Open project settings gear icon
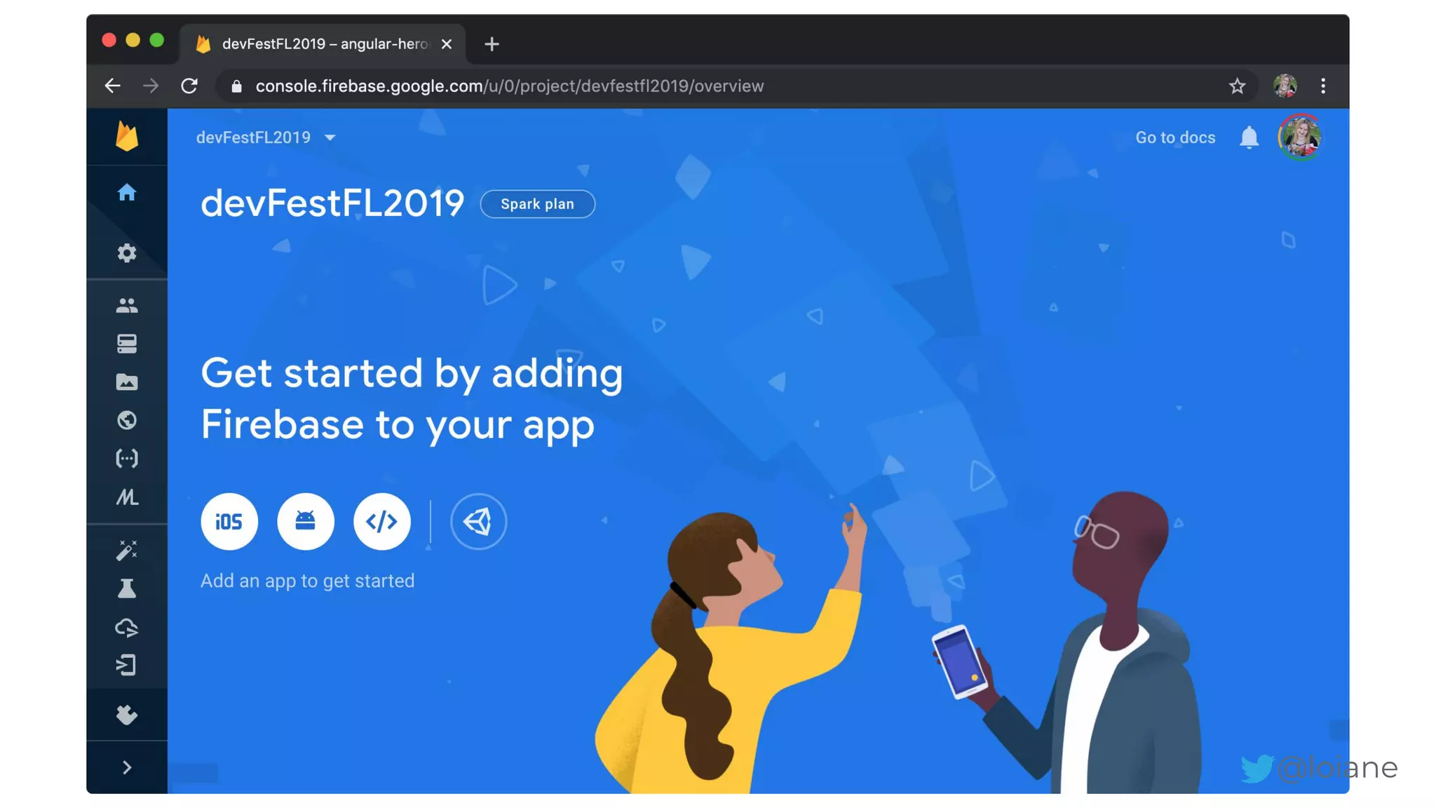The height and width of the screenshot is (808, 1436). (126, 252)
